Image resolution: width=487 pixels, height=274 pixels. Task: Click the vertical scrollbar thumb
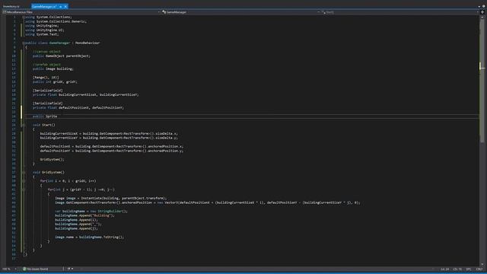[482, 81]
